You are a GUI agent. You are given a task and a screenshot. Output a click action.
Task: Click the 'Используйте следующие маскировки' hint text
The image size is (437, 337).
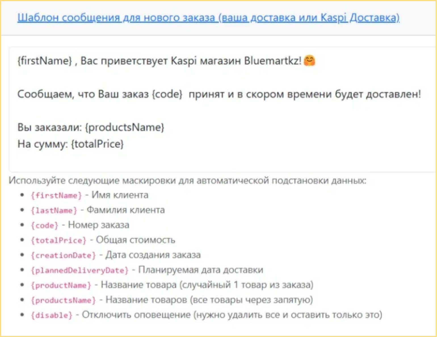tap(187, 181)
